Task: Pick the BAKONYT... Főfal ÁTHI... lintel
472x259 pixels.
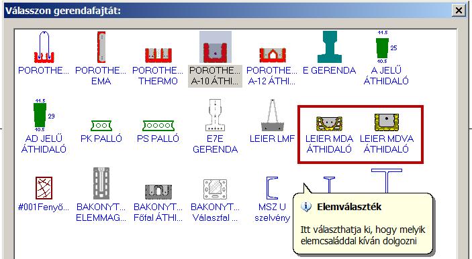Action: [x=158, y=203]
